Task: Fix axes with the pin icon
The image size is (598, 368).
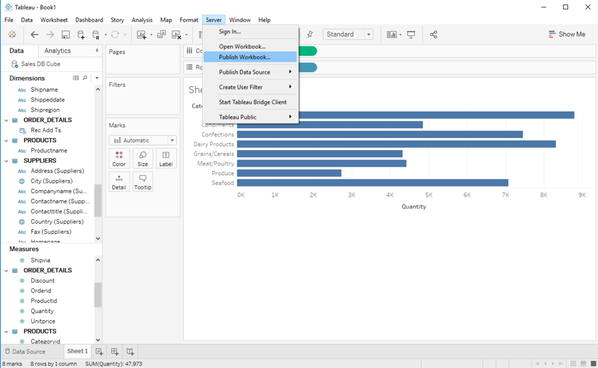Action: pos(310,35)
